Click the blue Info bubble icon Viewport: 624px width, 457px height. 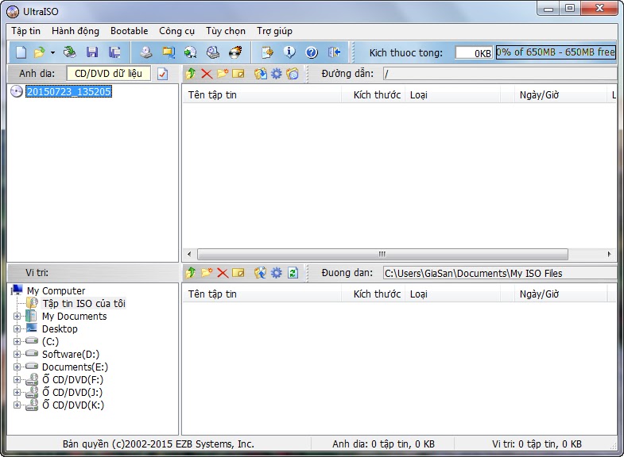click(289, 52)
